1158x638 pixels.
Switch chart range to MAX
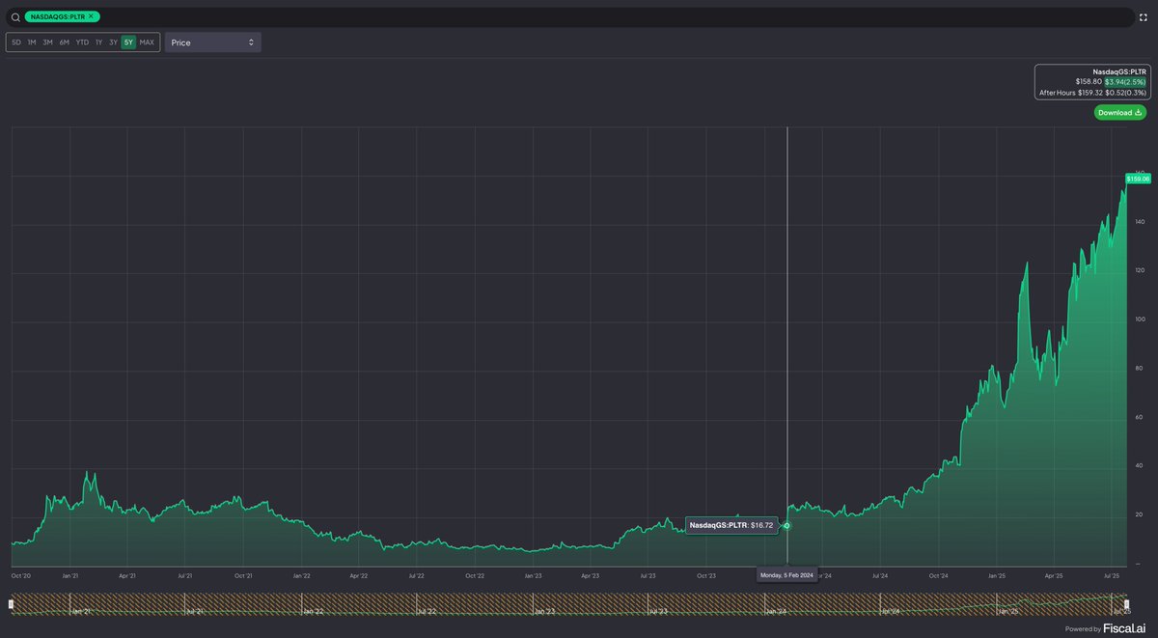tap(147, 42)
